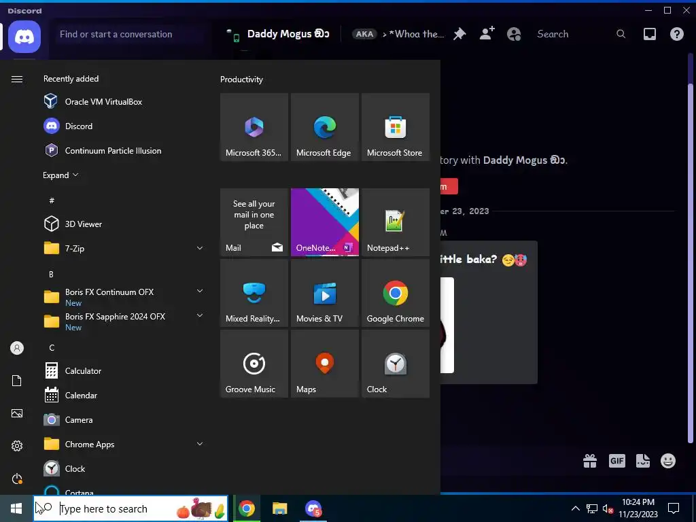Open the Calendar app
The height and width of the screenshot is (522, 696).
tap(124, 395)
